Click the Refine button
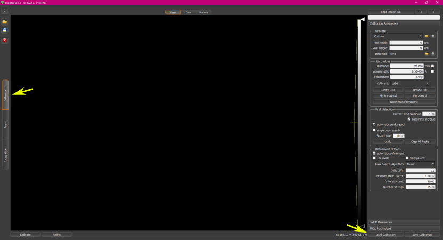 [x=57, y=235]
